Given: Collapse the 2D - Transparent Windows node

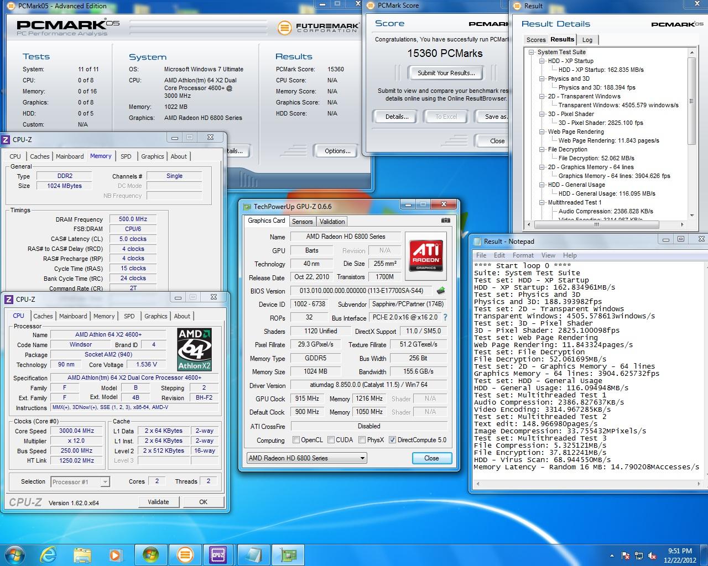Looking at the screenshot, I should tap(542, 96).
